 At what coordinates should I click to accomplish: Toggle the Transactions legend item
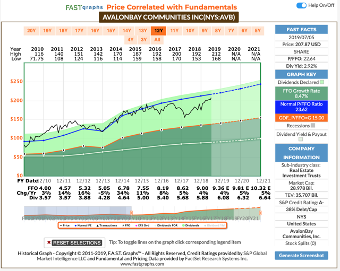click(x=107, y=225)
